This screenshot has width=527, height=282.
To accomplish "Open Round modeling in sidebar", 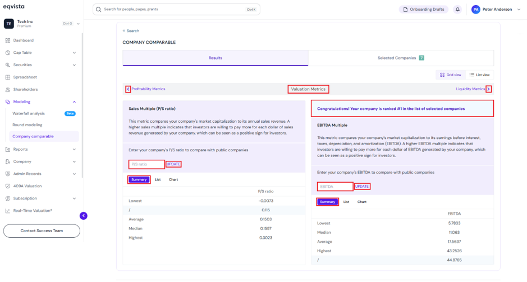I will 28,125.
